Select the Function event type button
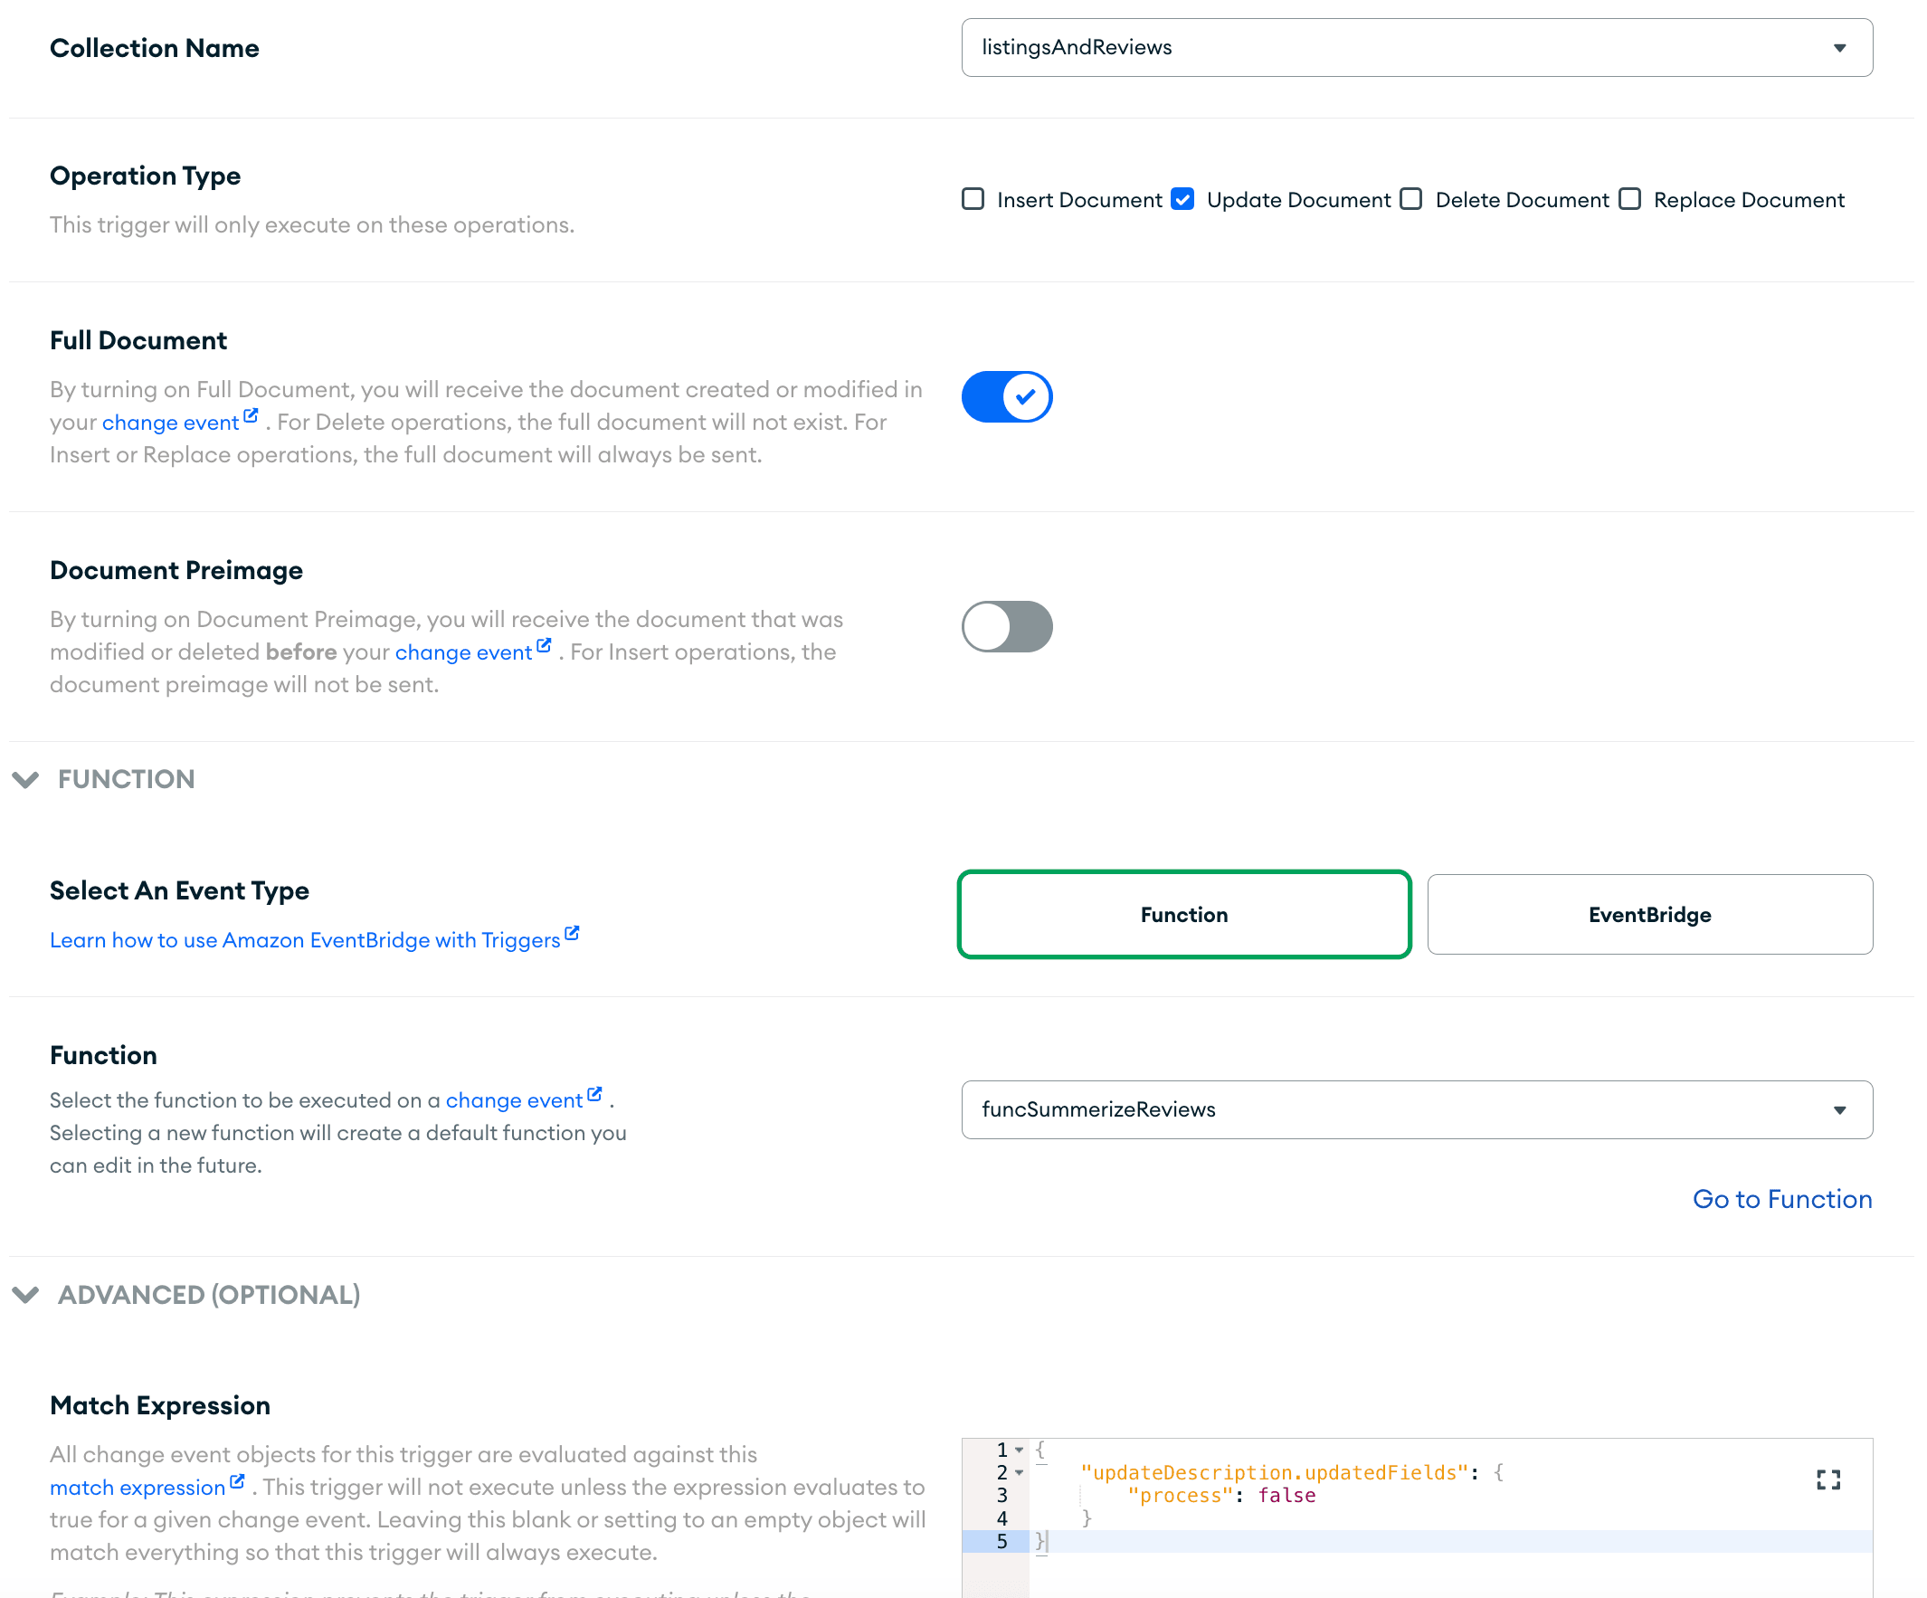Viewport: 1927px width, 1598px height. click(1184, 914)
